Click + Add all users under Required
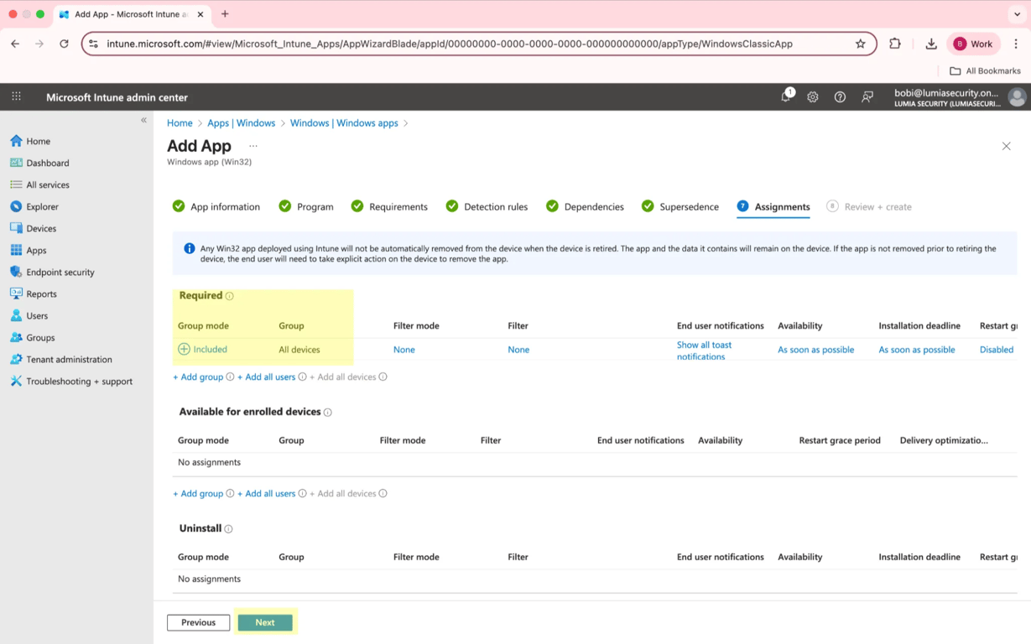Screen dimensions: 1031x644 pyautogui.click(x=267, y=377)
